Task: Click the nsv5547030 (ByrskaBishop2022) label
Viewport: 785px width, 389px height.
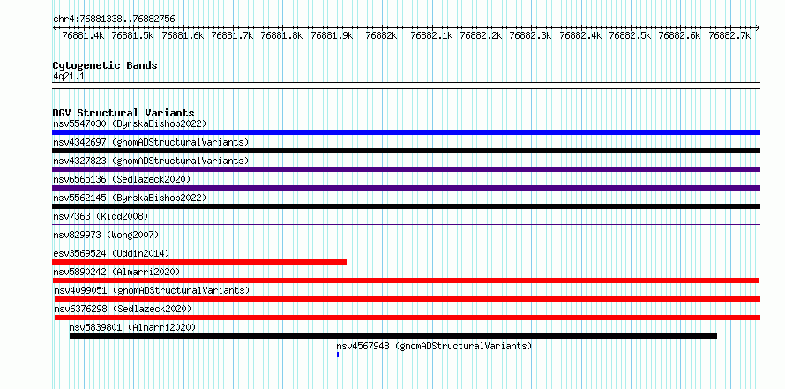Action: 130,123
